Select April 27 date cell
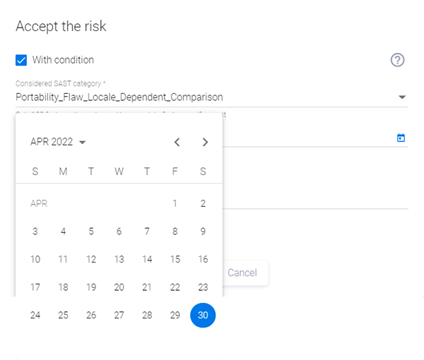 (119, 315)
